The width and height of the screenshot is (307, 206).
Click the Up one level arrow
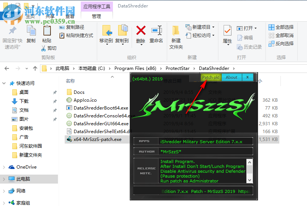(35, 68)
